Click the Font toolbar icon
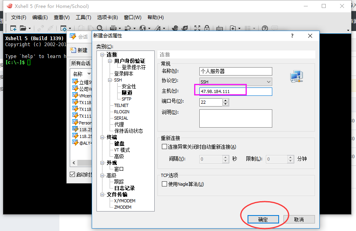Screen dimensions: 356x231 point(157,28)
